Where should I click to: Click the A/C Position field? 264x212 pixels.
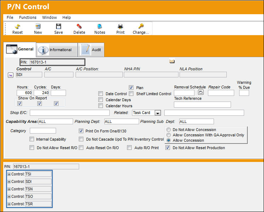pos(99,75)
